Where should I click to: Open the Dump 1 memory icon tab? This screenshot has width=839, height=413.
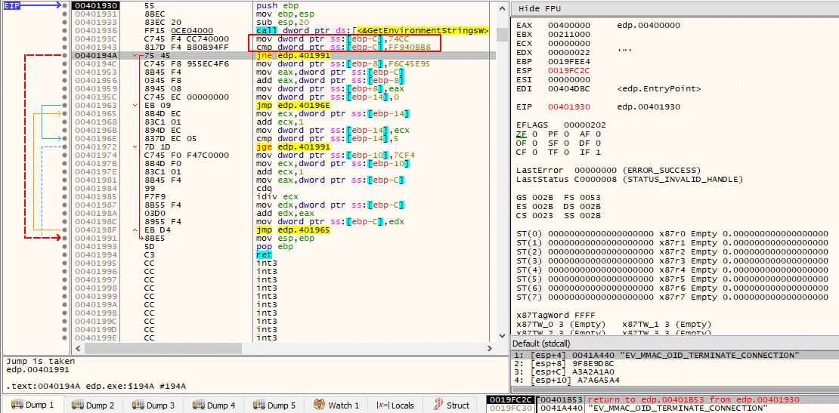click(x=17, y=405)
